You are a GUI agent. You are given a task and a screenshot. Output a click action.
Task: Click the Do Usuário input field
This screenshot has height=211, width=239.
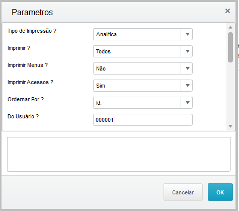tap(143, 120)
